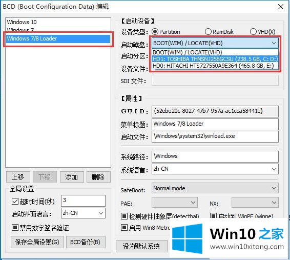Click the 添加 add button
The height and width of the screenshot is (260, 290).
[x=72, y=177]
